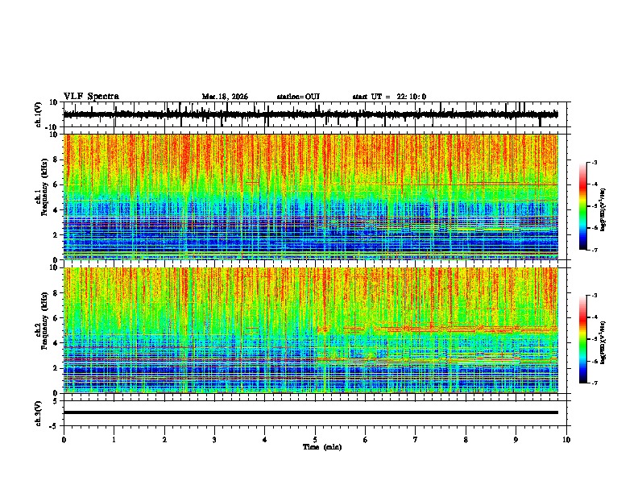Image resolution: width=638 pixels, height=493 pixels.
Task: Click the "-3" top value of ch.1 colorbar
Action: 594,162
